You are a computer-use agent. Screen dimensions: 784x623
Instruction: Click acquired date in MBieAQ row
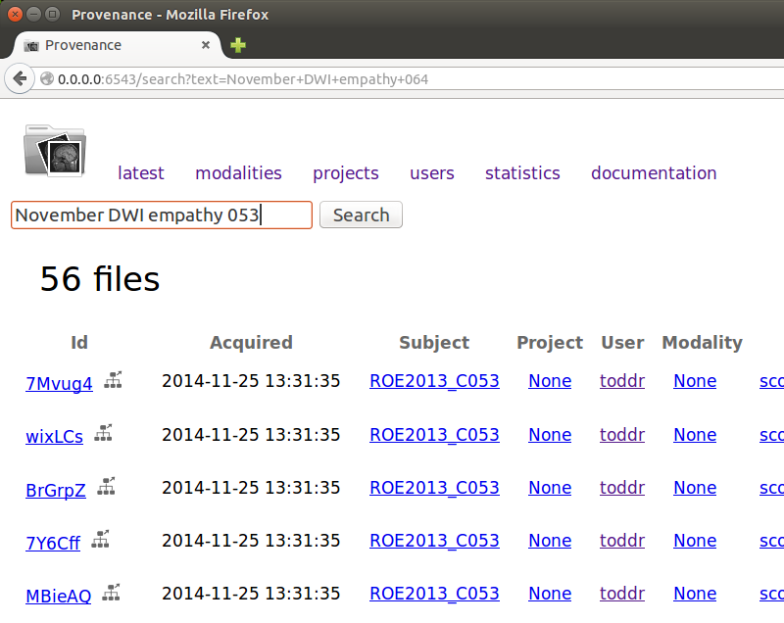251,594
